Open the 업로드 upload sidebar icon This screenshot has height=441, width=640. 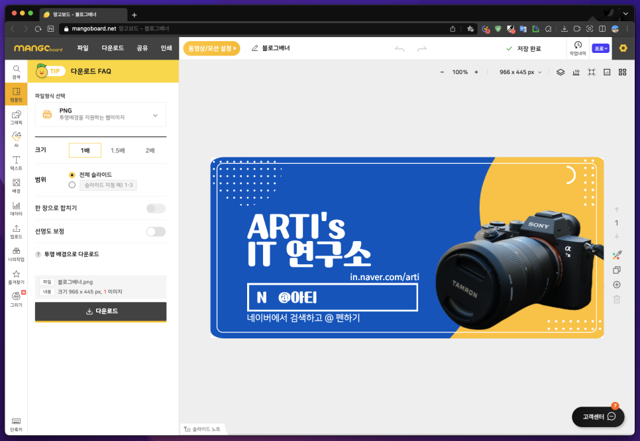point(17,231)
